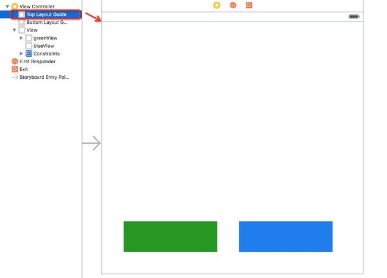The width and height of the screenshot is (387, 278).
Task: Collapse the View Controller disclosure triangle
Action: [7, 7]
